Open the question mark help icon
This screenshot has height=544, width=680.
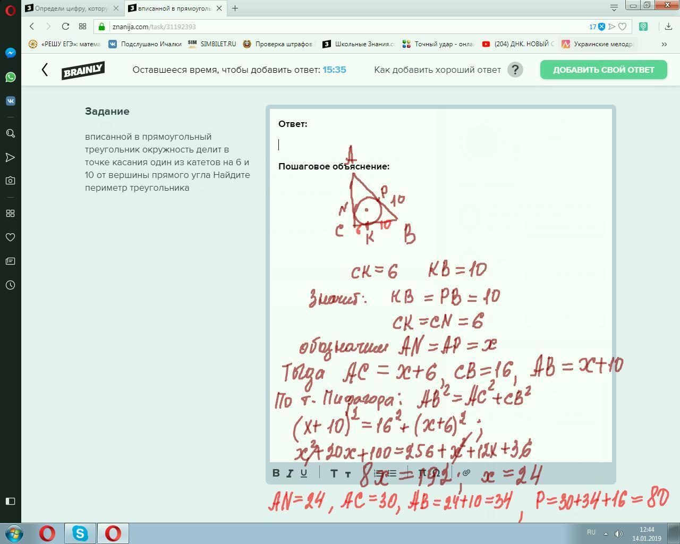515,70
